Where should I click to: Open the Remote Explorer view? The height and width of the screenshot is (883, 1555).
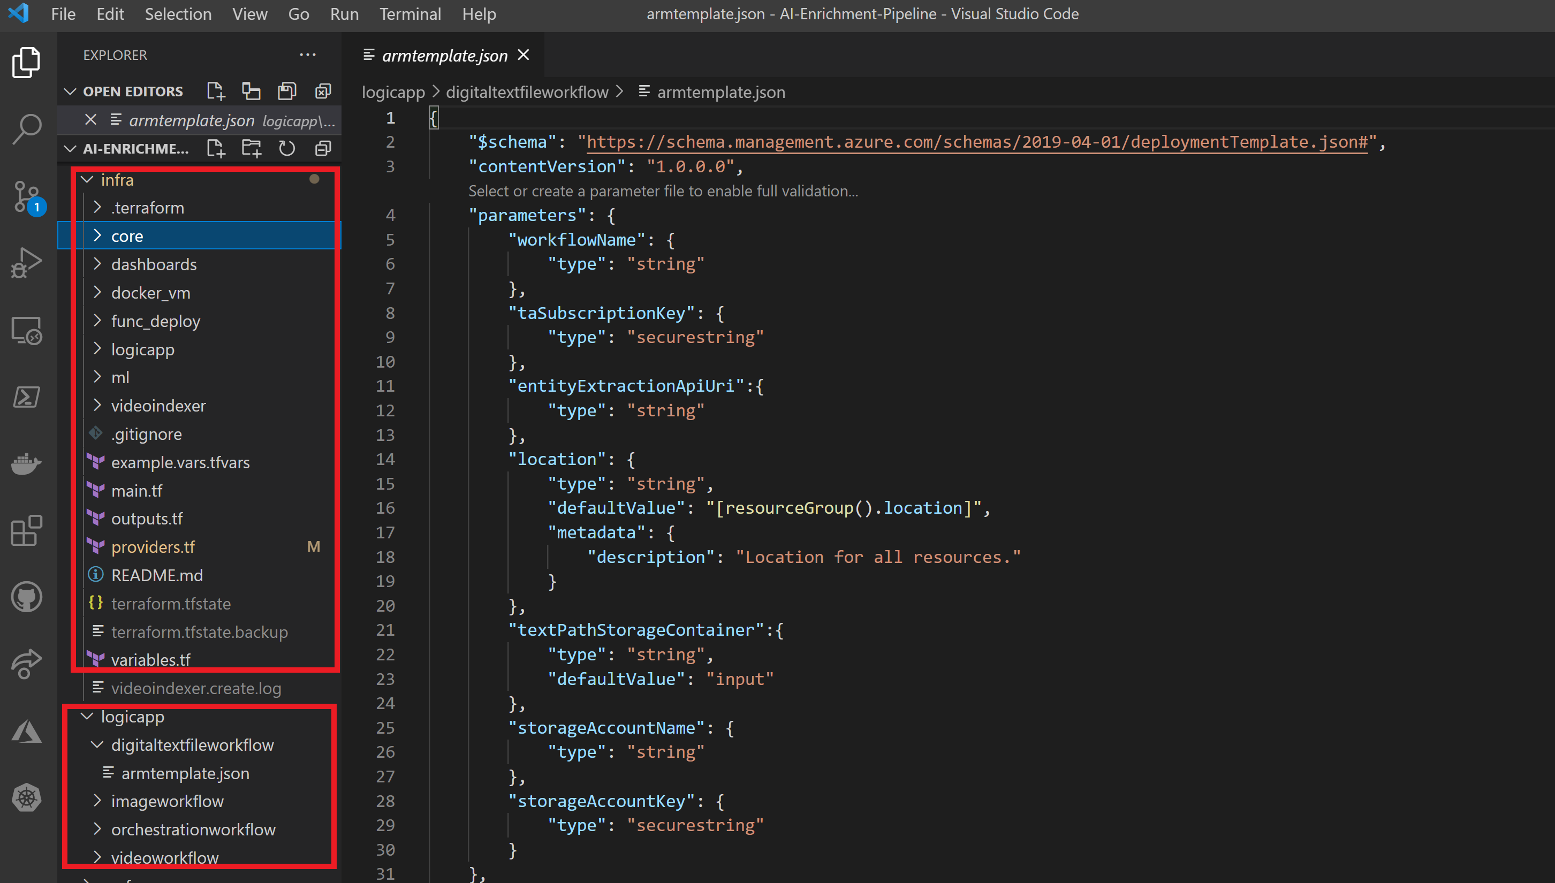click(26, 331)
